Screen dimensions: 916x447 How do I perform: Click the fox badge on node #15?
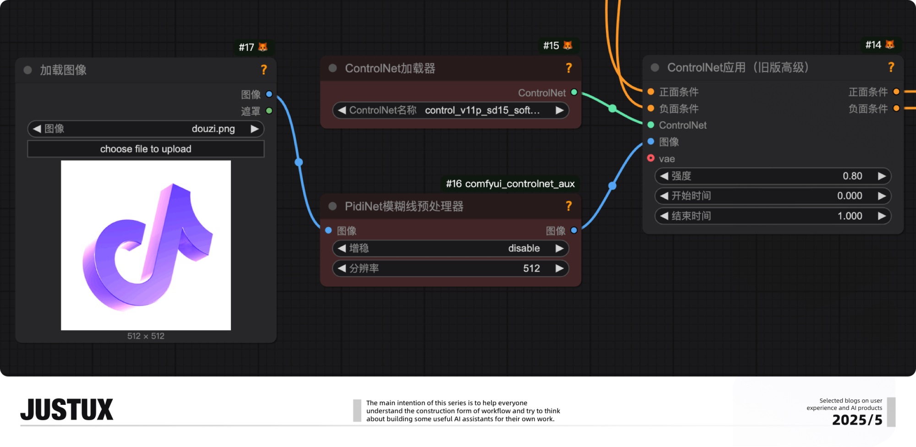568,45
